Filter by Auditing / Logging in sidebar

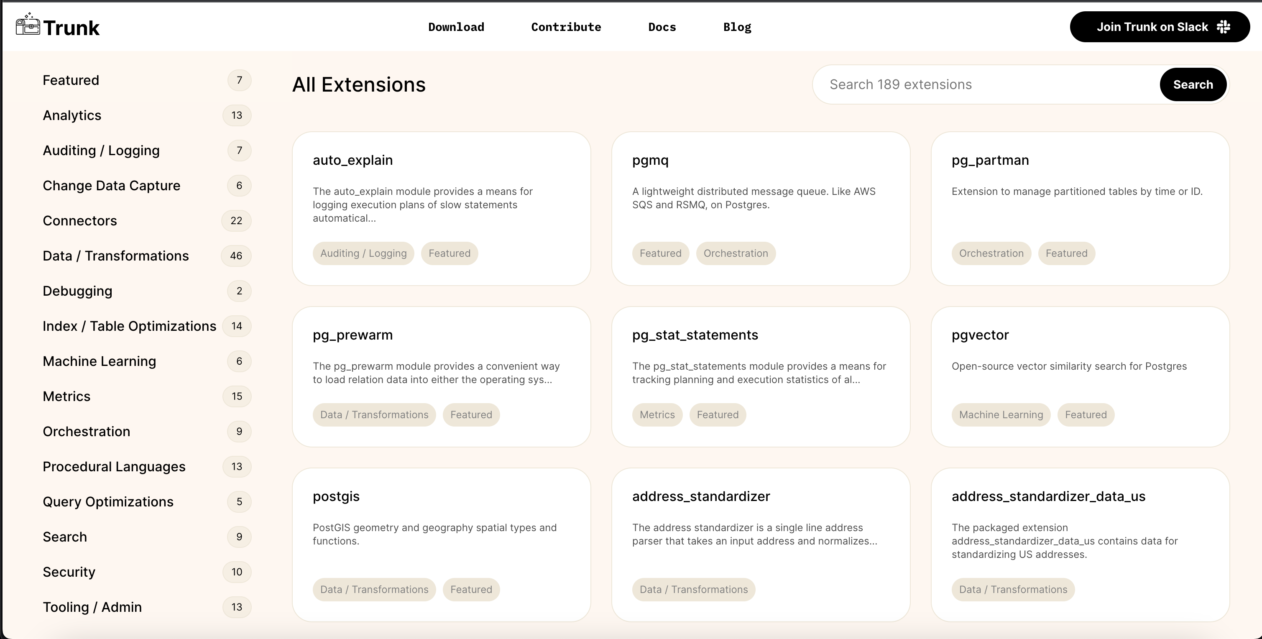pos(147,151)
